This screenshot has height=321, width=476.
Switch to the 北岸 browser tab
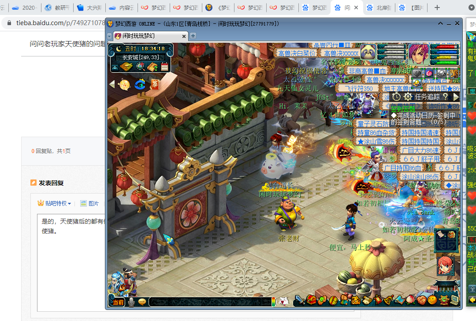(x=379, y=7)
